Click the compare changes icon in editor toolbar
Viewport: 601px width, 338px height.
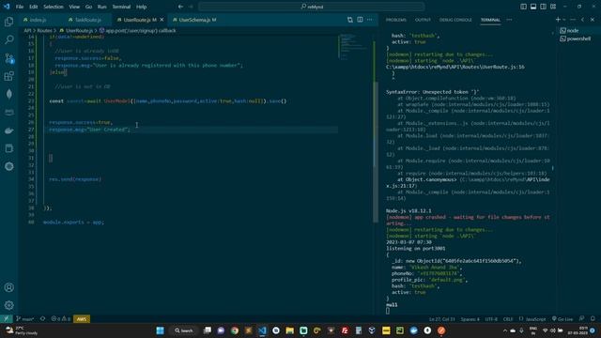coord(350,20)
